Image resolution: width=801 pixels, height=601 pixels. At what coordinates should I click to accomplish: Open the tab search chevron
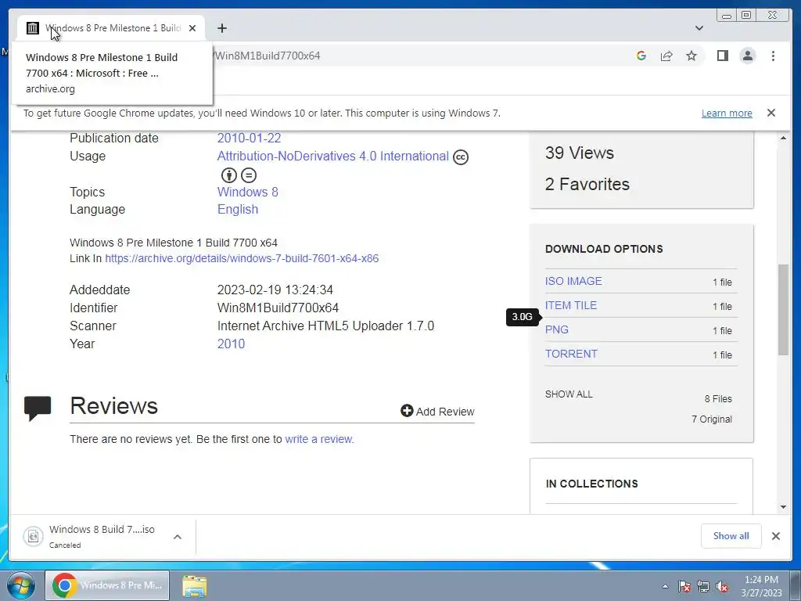699,28
